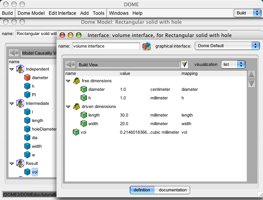Open the Dome Model menu

click(31, 13)
